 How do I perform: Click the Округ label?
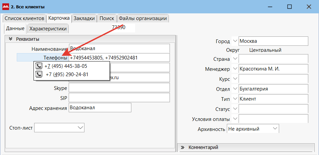pyautogui.click(x=233, y=50)
